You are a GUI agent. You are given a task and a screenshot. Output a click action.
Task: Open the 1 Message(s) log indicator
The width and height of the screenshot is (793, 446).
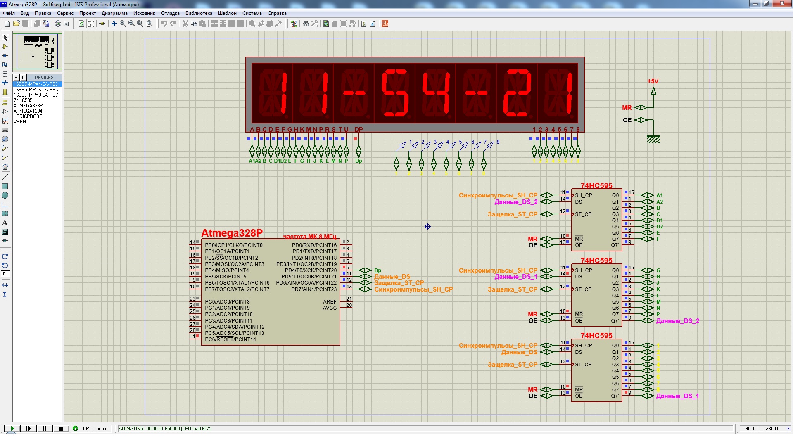point(91,429)
